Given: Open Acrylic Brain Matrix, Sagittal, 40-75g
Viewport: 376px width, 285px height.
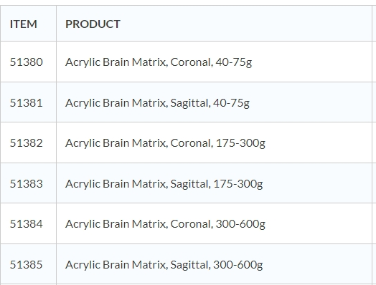Looking at the screenshot, I should [x=157, y=103].
